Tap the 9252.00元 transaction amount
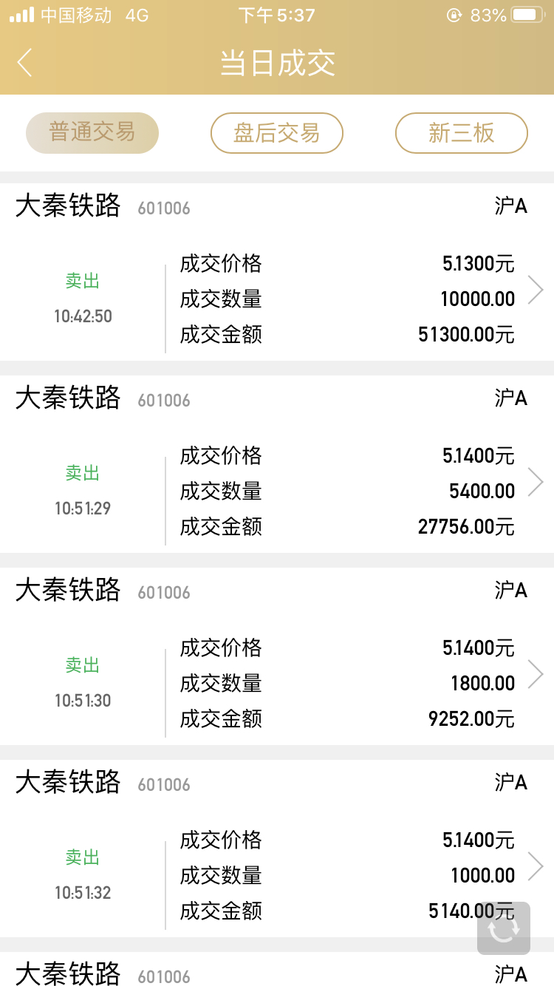This screenshot has width=554, height=986. click(471, 719)
